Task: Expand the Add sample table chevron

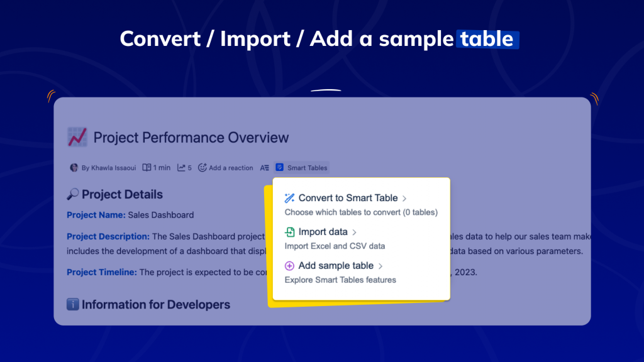Action: (x=380, y=266)
